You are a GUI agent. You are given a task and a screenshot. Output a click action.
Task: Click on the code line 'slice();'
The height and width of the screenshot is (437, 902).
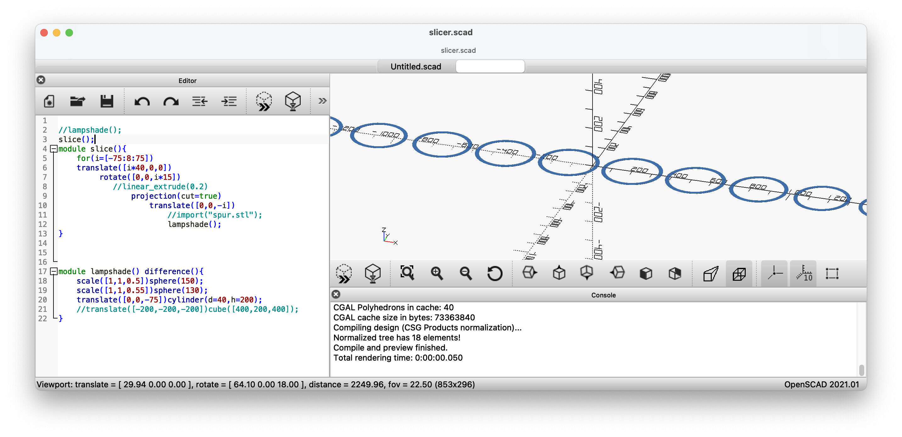(x=76, y=139)
